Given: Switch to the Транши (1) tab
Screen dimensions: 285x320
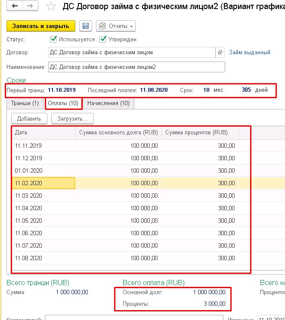Looking at the screenshot, I should (x=25, y=103).
